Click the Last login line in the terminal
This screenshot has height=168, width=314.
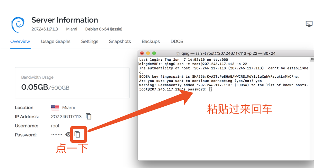[184, 59]
